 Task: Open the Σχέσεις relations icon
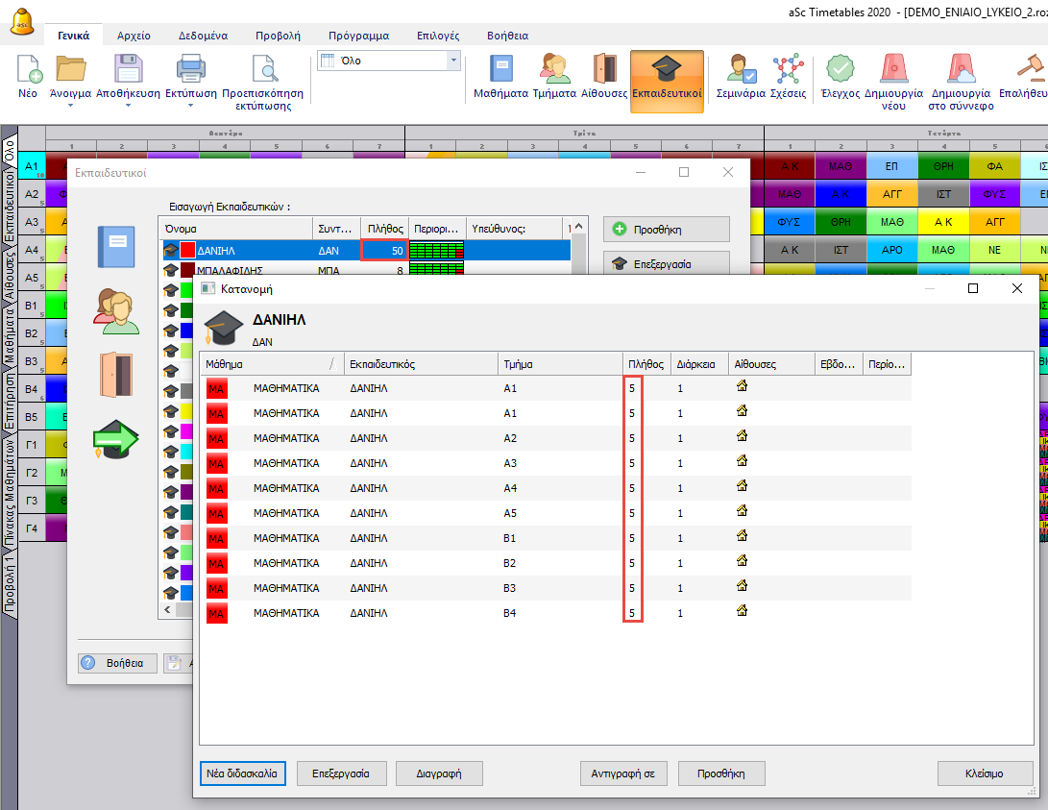click(x=788, y=69)
